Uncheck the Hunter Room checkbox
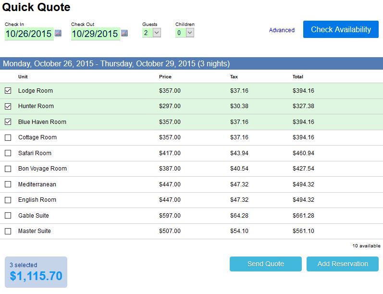This screenshot has width=383, height=294. 8,106
